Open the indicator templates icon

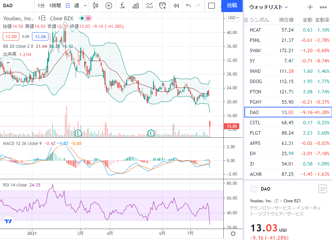[x=149, y=6]
